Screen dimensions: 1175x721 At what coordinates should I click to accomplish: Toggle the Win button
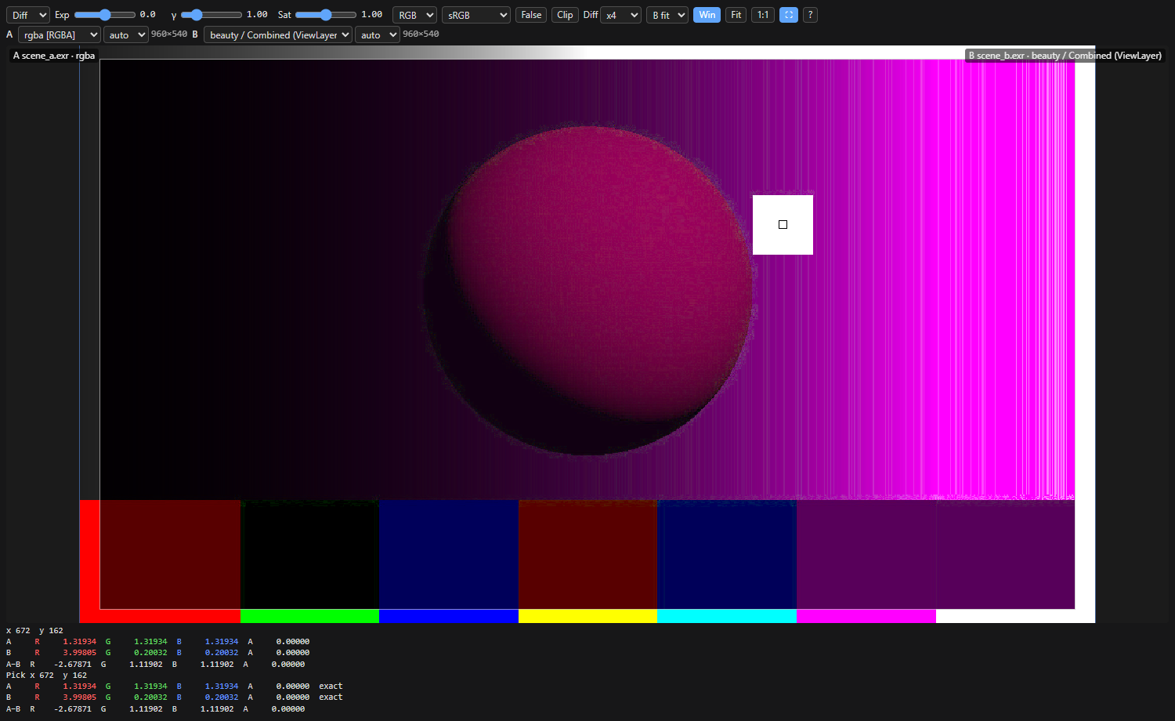[707, 15]
